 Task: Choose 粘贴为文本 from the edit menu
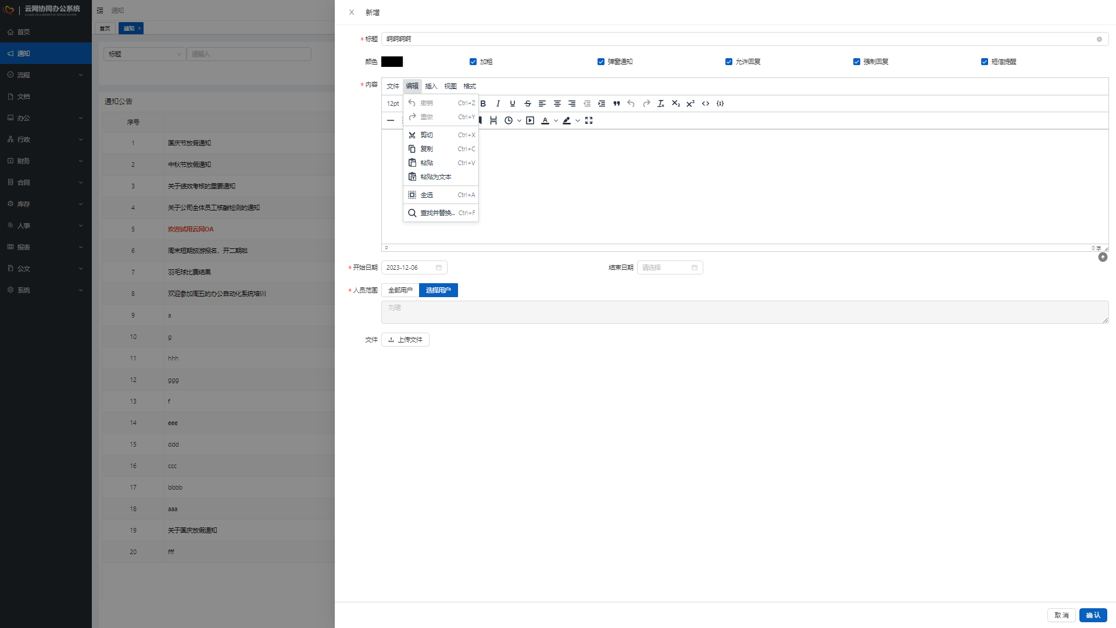click(441, 177)
